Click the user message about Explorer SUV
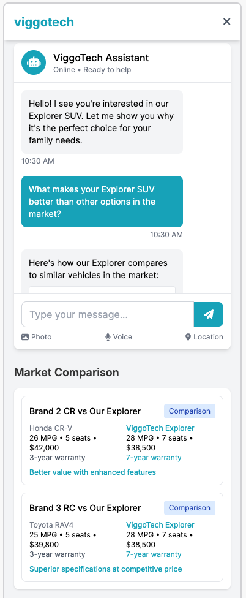The width and height of the screenshot is (246, 598). click(x=102, y=202)
